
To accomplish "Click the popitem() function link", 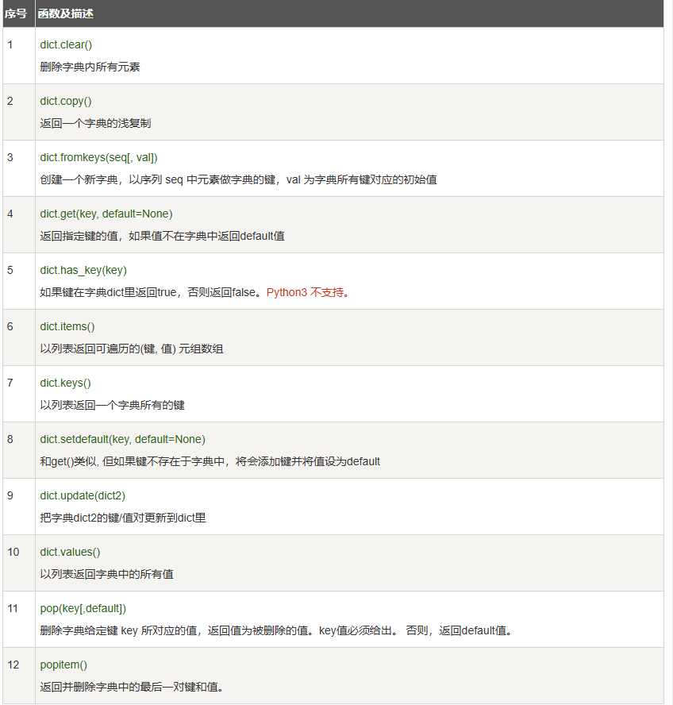I will (x=63, y=665).
